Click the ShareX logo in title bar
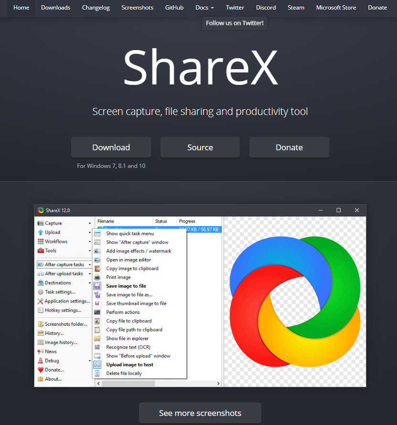This screenshot has height=425, width=397. [x=41, y=210]
